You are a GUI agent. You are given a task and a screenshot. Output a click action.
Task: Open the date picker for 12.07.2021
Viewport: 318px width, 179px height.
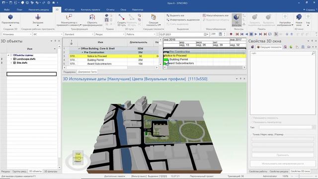(x=206, y=34)
